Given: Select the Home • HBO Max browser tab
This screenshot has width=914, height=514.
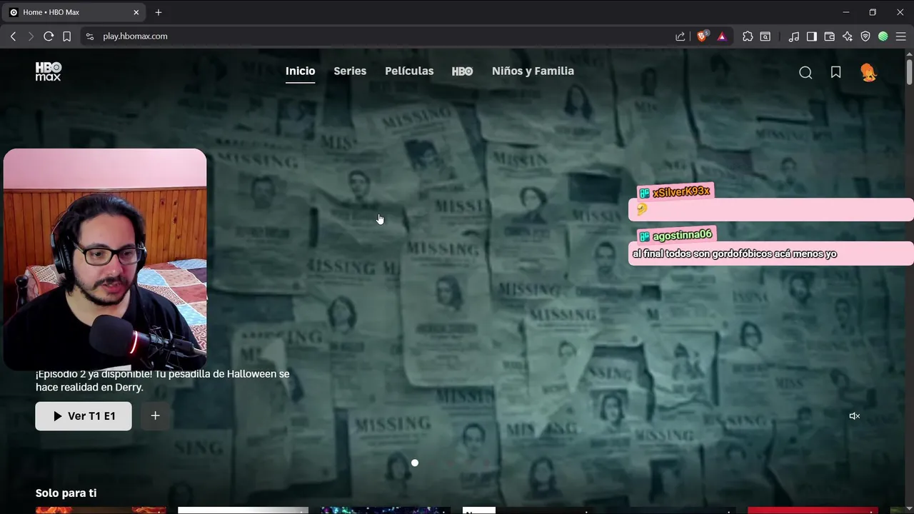Looking at the screenshot, I should point(75,12).
